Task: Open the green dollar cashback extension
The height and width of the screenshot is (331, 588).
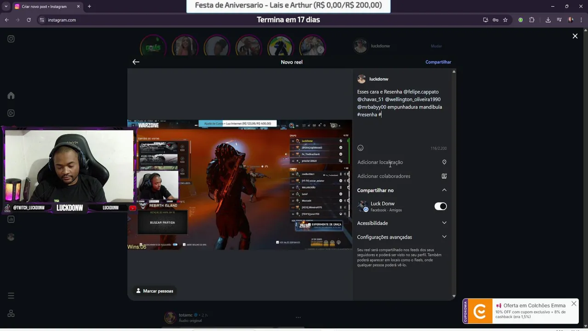Action: pyautogui.click(x=520, y=20)
